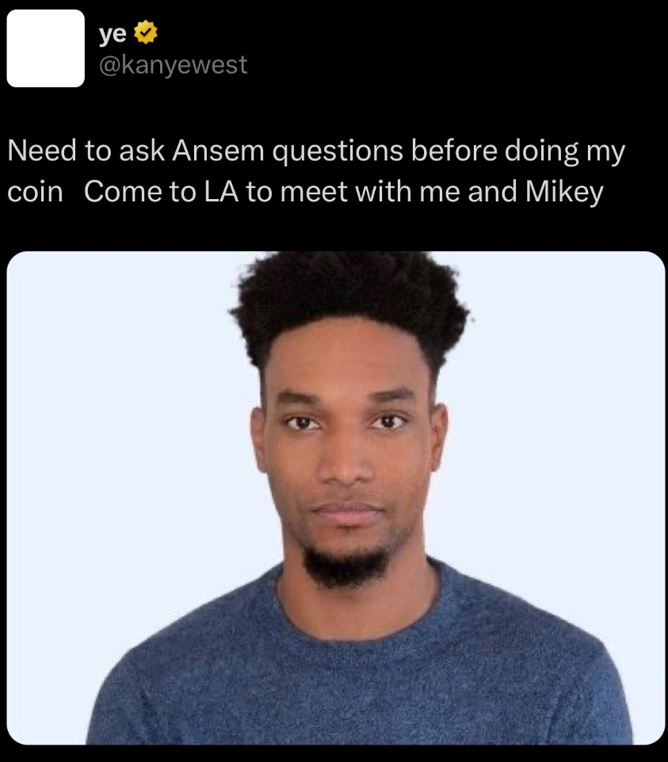This screenshot has height=762, width=668.
Task: Click the word "LA" in the tweet text
Action: [x=221, y=191]
